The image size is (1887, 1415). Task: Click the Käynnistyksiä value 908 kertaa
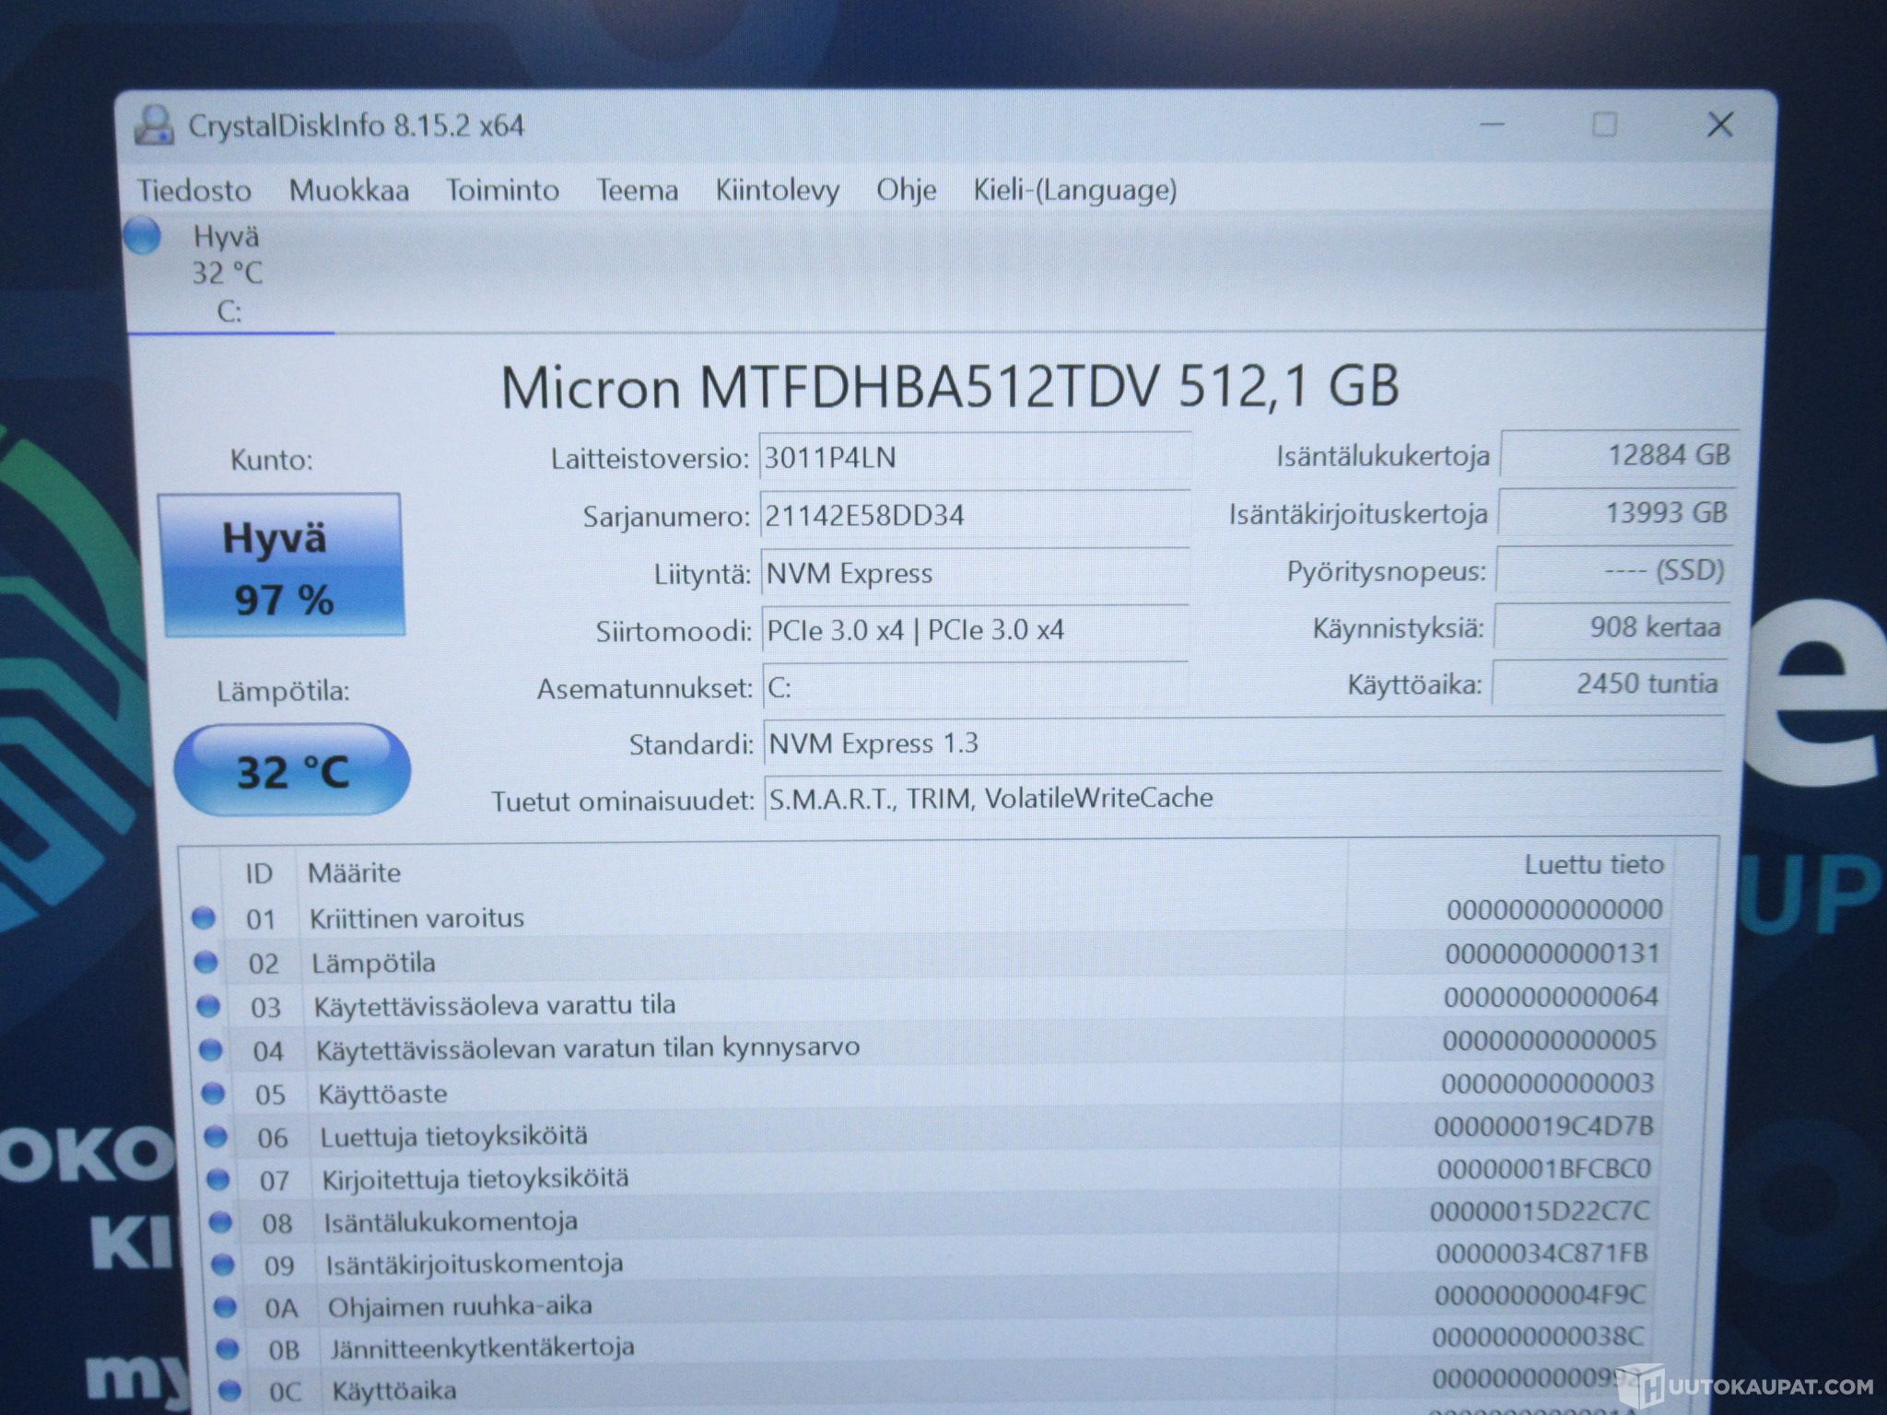pos(1612,627)
